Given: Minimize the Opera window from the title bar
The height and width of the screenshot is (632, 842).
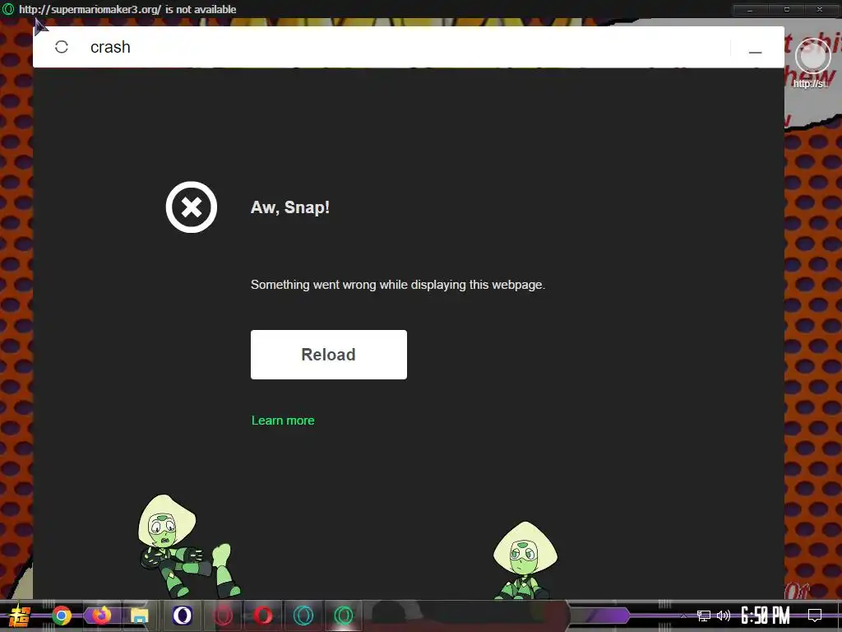Looking at the screenshot, I should pyautogui.click(x=750, y=9).
